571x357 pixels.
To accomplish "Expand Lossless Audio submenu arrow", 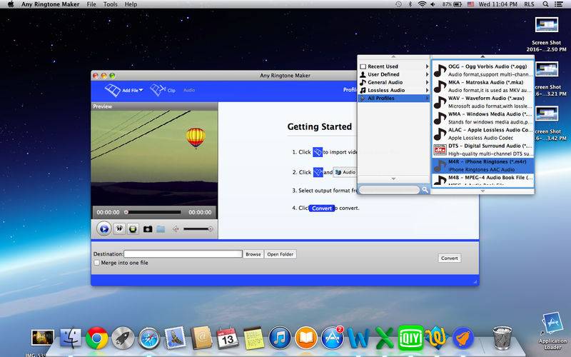I will 427,91.
